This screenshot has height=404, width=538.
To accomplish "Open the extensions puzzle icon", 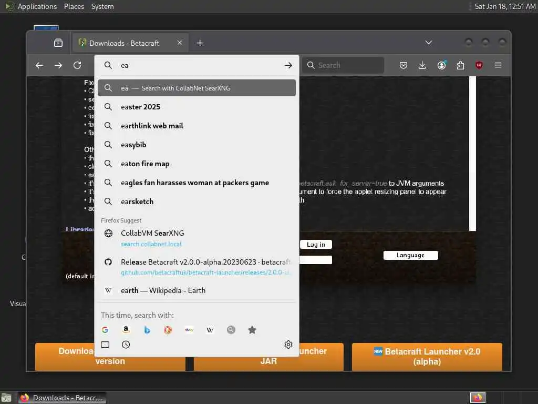I will [460, 65].
